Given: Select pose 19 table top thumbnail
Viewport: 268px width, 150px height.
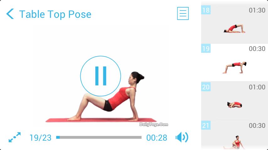Looking at the screenshot, I should (x=234, y=62).
